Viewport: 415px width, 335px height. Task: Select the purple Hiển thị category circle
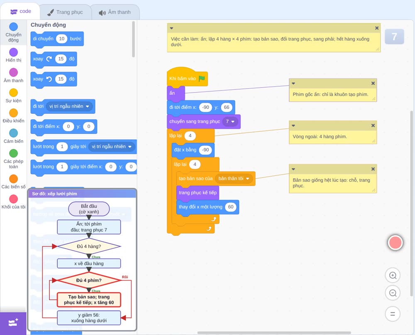pos(14,52)
